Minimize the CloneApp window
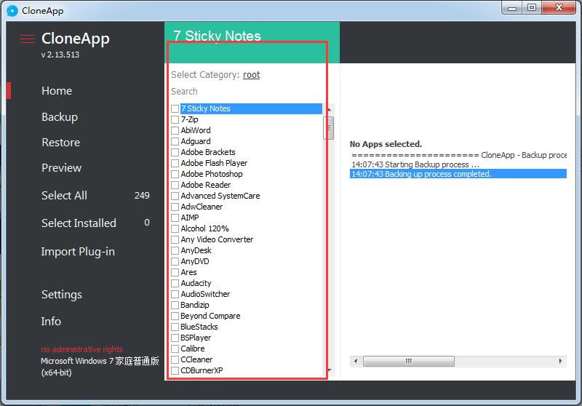 (512, 8)
